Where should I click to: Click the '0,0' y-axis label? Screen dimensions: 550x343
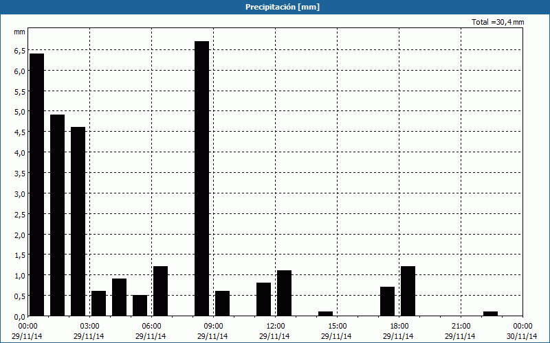click(20, 317)
